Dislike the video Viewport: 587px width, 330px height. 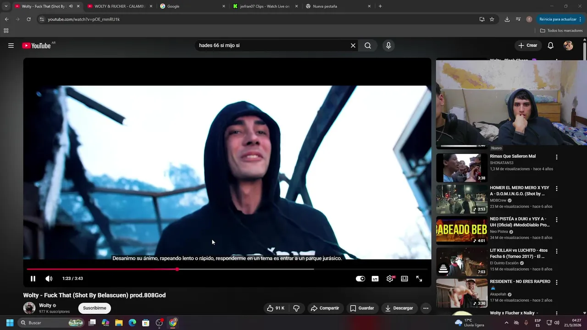(x=296, y=308)
